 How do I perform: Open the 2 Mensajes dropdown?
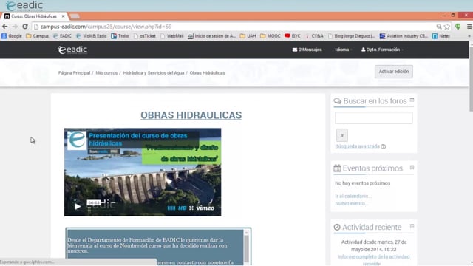(x=309, y=50)
